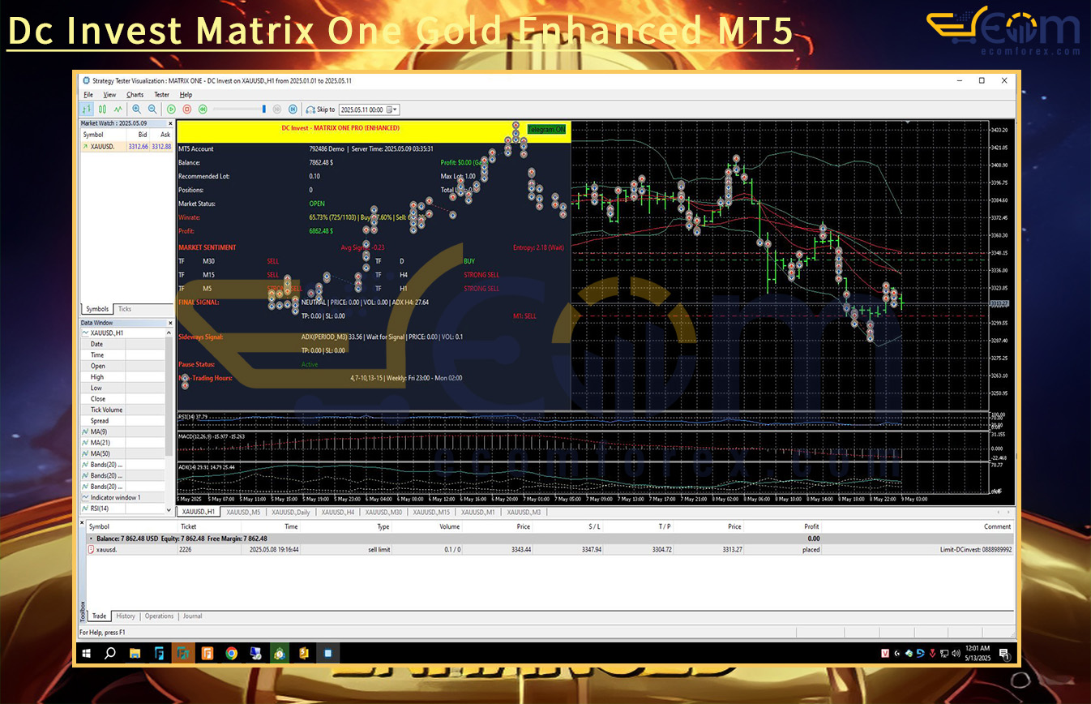The image size is (1091, 704).
Task: Switch to XAUUSD.,M1 chart tab
Action: coord(478,512)
